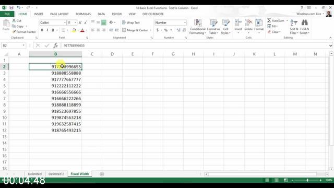This screenshot has width=334, height=188.
Task: Switch to the DATA tab
Action: point(101,14)
